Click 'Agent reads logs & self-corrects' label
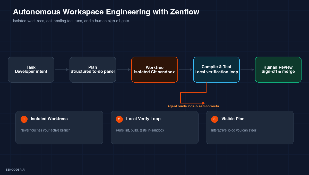309x175 pixels. tap(193, 106)
